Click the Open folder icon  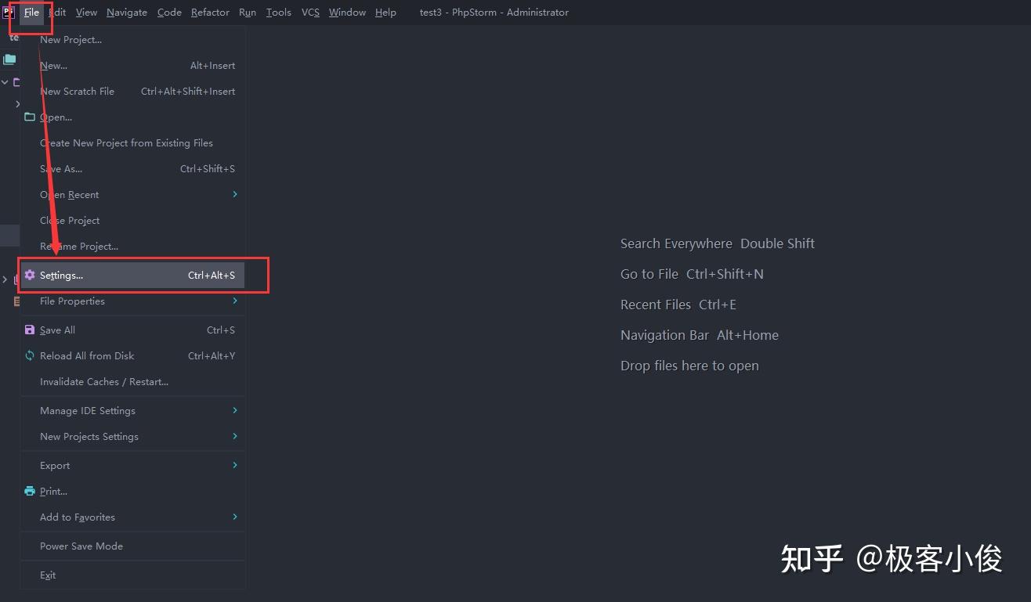coord(30,117)
